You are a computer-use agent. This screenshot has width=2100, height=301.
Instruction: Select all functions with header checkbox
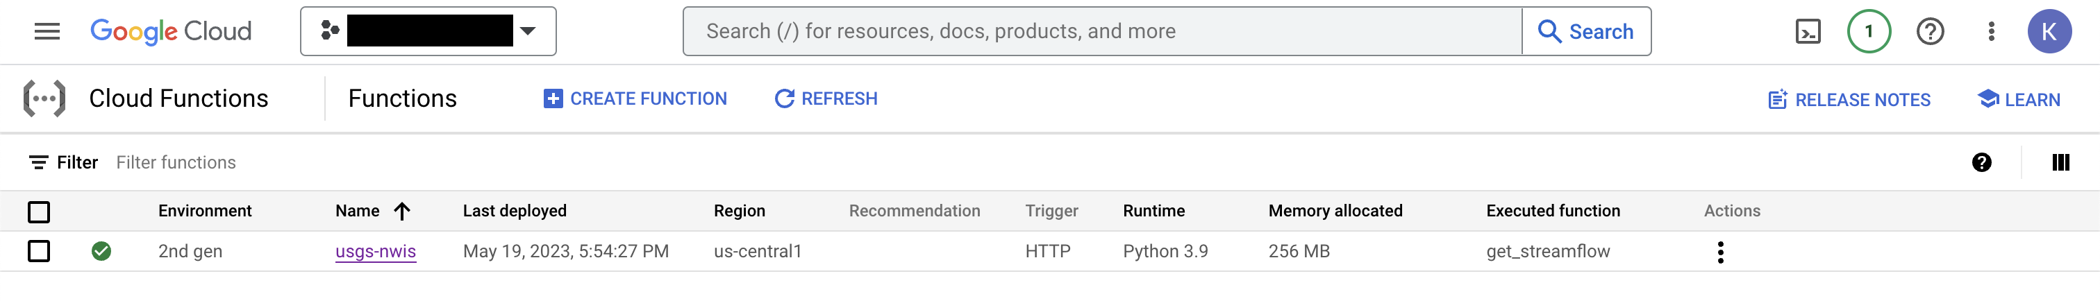click(38, 212)
